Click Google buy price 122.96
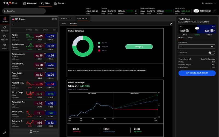This screenshot has width=219, height=137. coord(51,75)
